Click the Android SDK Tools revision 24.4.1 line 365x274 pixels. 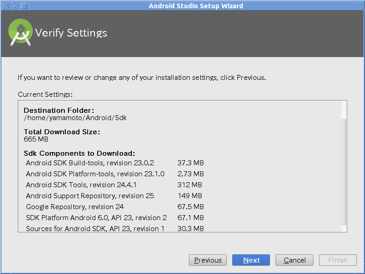pyautogui.click(x=81, y=185)
